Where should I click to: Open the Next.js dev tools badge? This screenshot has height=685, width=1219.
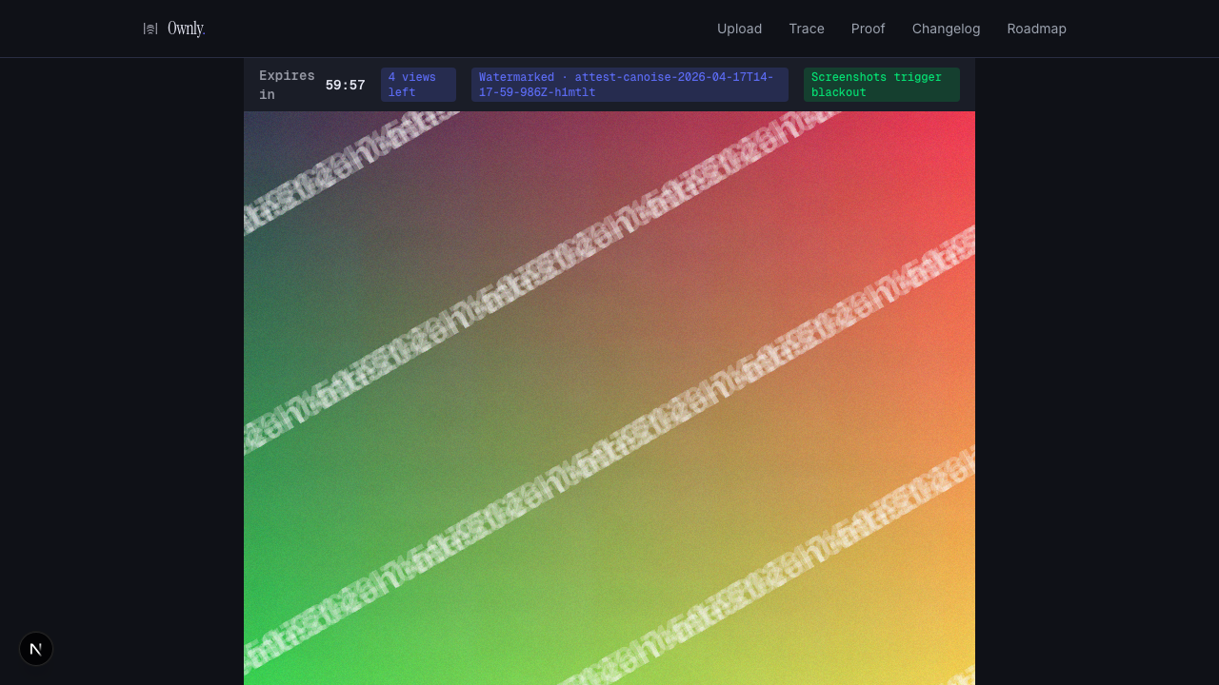(x=36, y=649)
